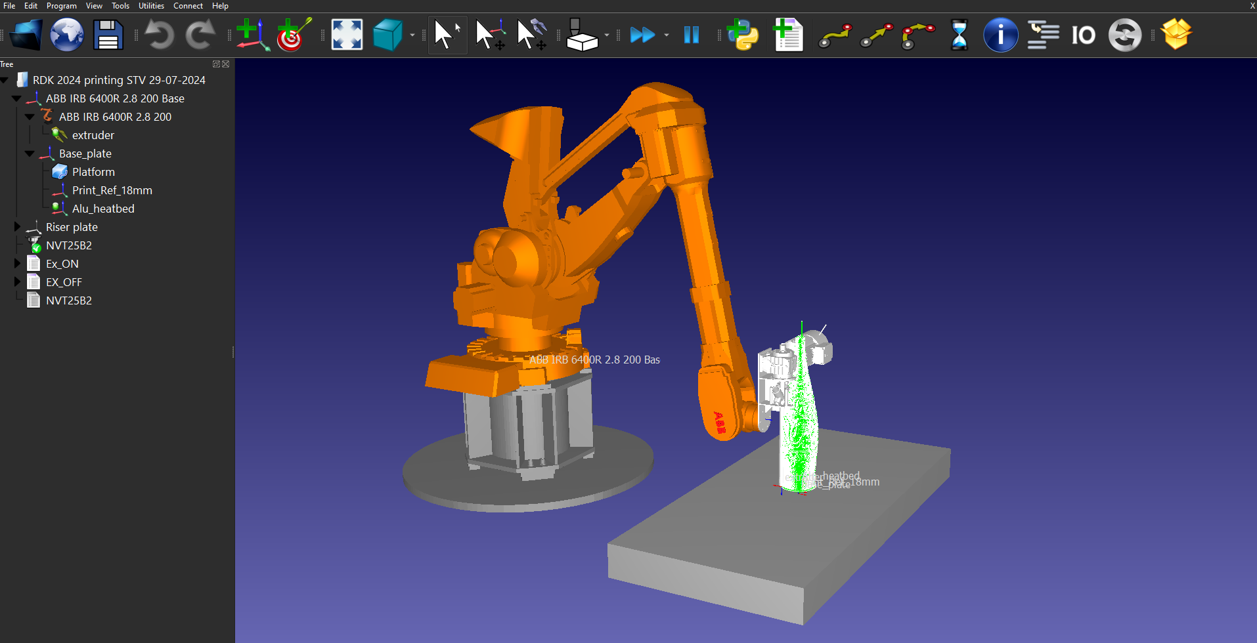Add a new Python script

[x=743, y=35]
